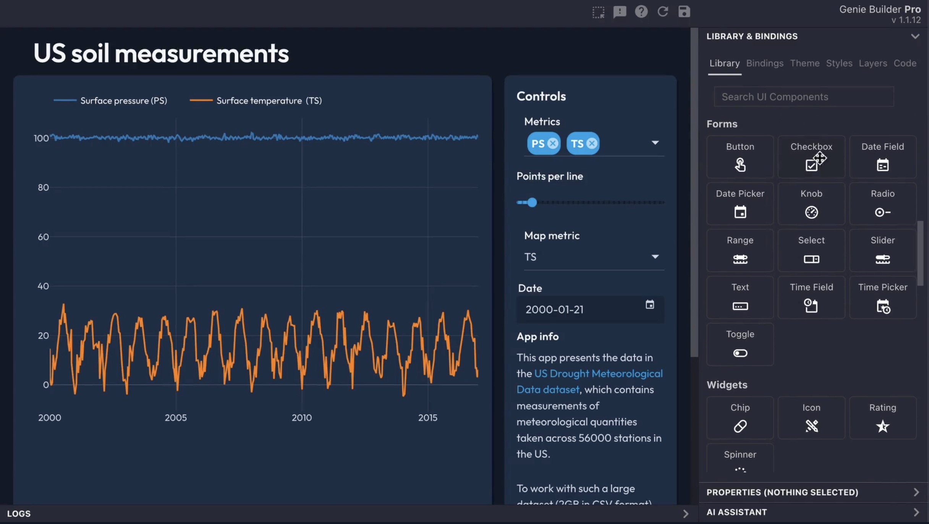Save the project using the save icon

tap(684, 12)
